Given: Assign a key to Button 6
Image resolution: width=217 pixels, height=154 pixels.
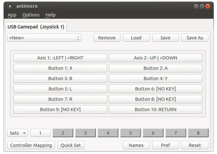Looking at the screenshot, I should tap(156, 89).
